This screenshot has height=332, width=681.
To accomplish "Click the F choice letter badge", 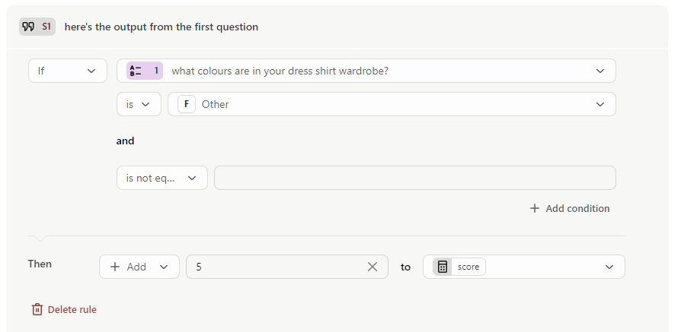I will tap(187, 104).
